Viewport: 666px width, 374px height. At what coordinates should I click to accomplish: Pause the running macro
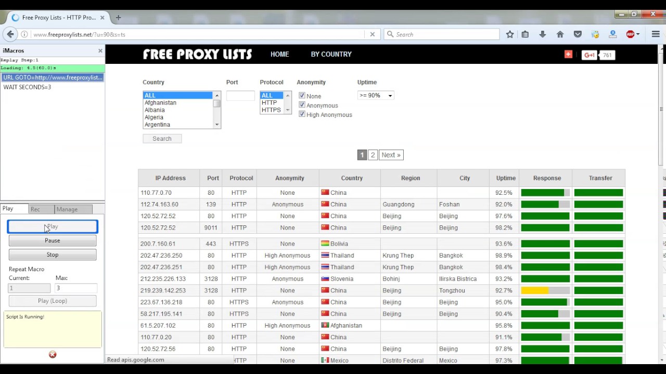[53, 241]
